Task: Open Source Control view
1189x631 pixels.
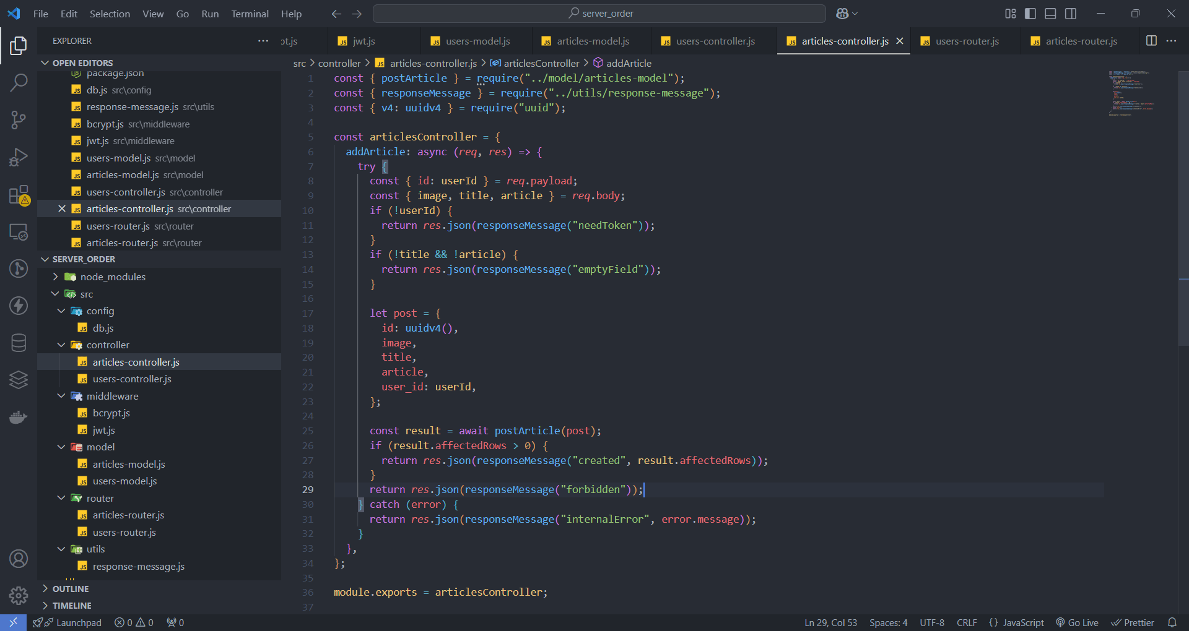Action: tap(19, 119)
